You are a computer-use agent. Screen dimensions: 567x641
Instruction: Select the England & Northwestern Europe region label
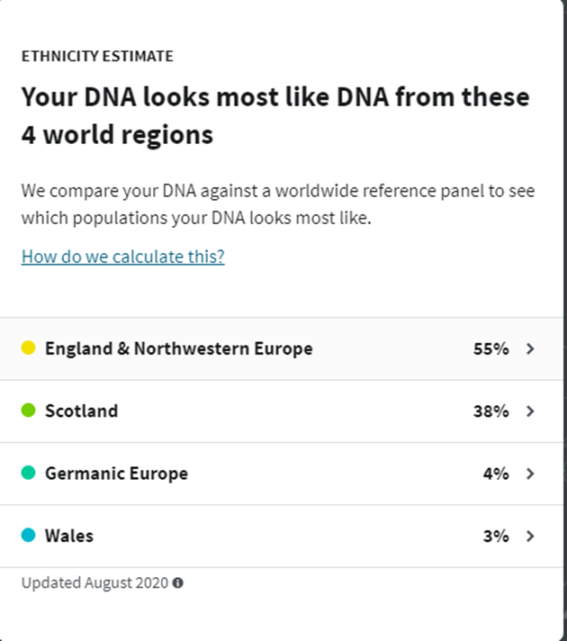[178, 348]
